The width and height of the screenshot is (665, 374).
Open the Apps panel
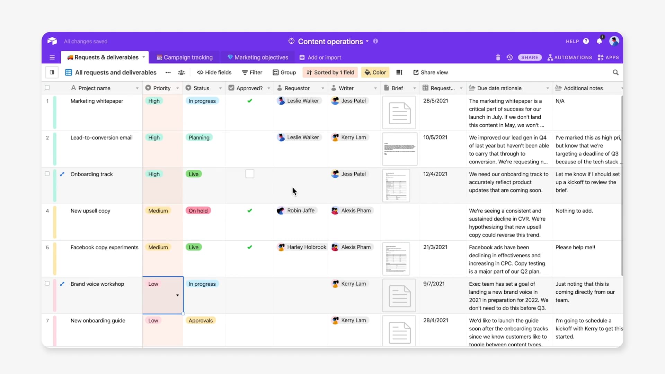(x=608, y=57)
